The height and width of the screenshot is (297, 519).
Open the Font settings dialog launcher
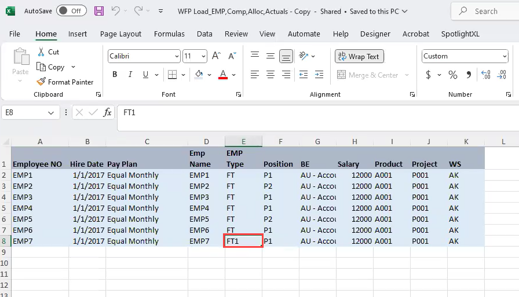(238, 94)
